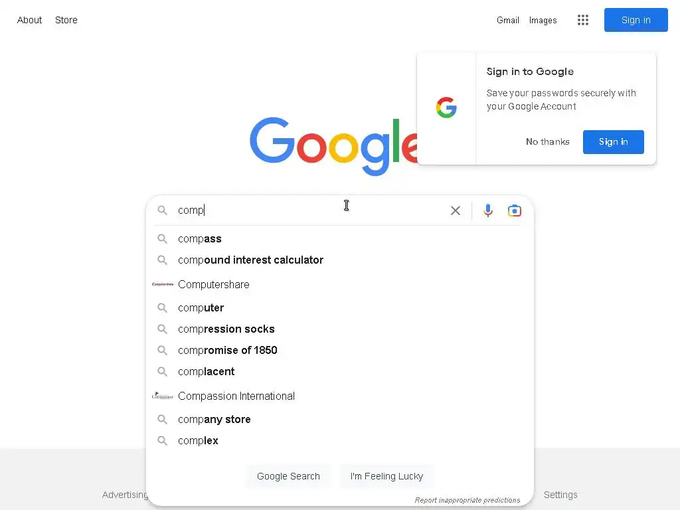Click the blue Sign in button in header
680x510 pixels.
pyautogui.click(x=636, y=20)
